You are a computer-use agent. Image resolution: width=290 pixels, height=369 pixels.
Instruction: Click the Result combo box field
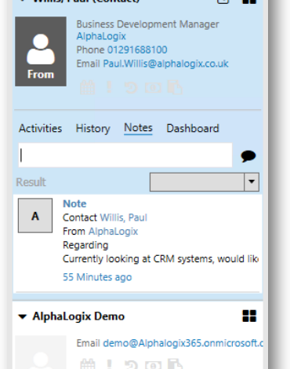click(x=205, y=182)
